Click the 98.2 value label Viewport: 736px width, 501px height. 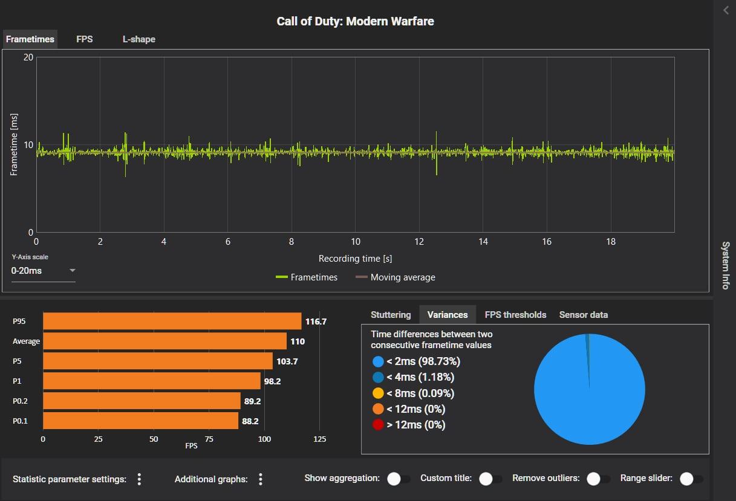273,381
